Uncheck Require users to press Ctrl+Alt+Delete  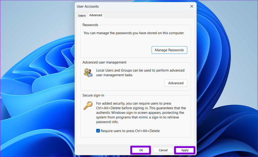pyautogui.click(x=98, y=131)
